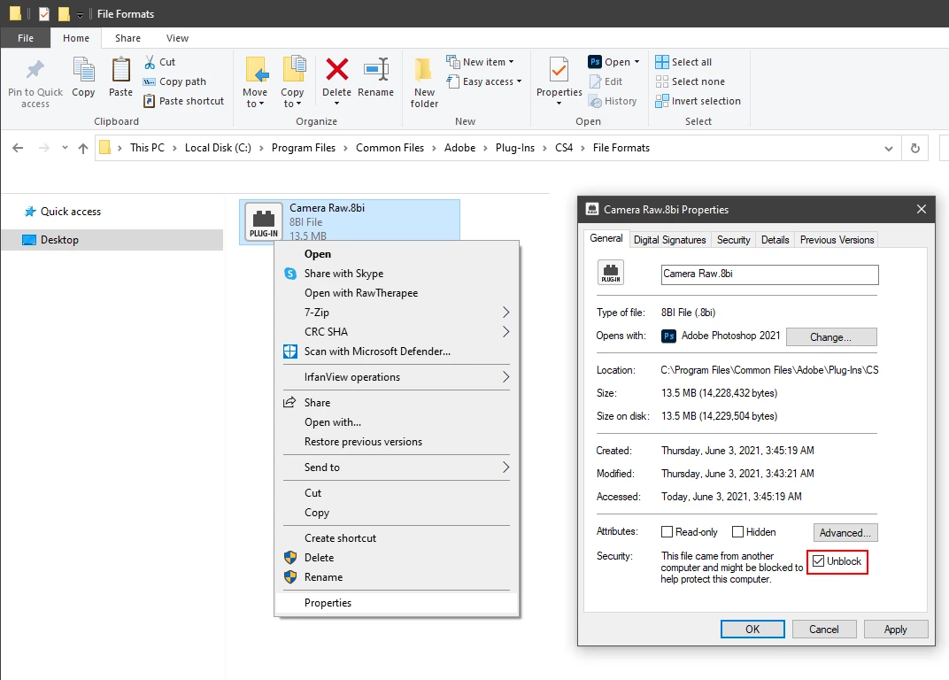This screenshot has width=949, height=680.
Task: Open the File ribbon tab
Action: pos(26,38)
